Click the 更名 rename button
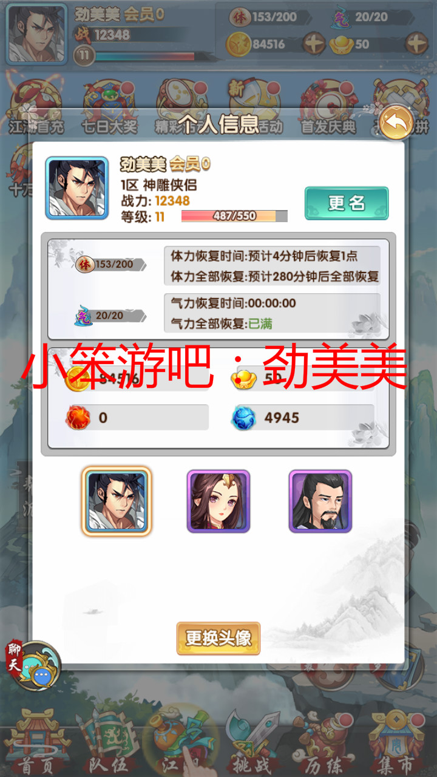Viewport: 437px width, 777px height. 347,203
